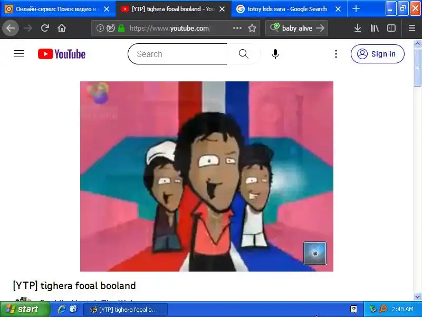Submit 'baby alive' search with arrow

320,28
